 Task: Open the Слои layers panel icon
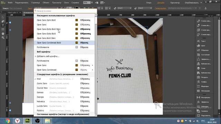pos(199,68)
